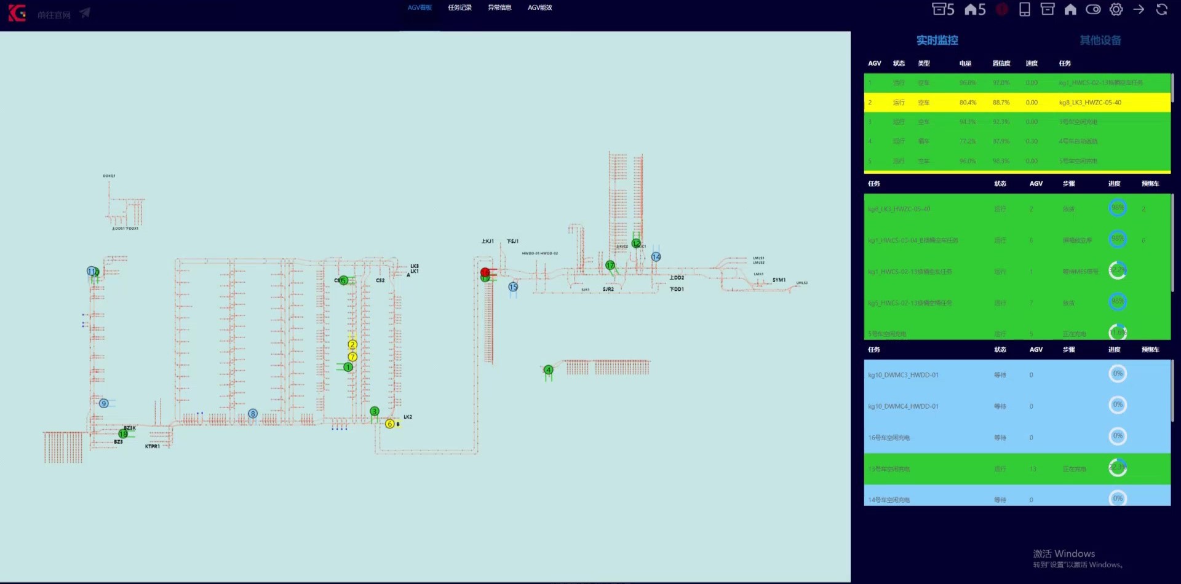Click the archive box icon without a number
This screenshot has height=584, width=1181.
pos(1047,9)
